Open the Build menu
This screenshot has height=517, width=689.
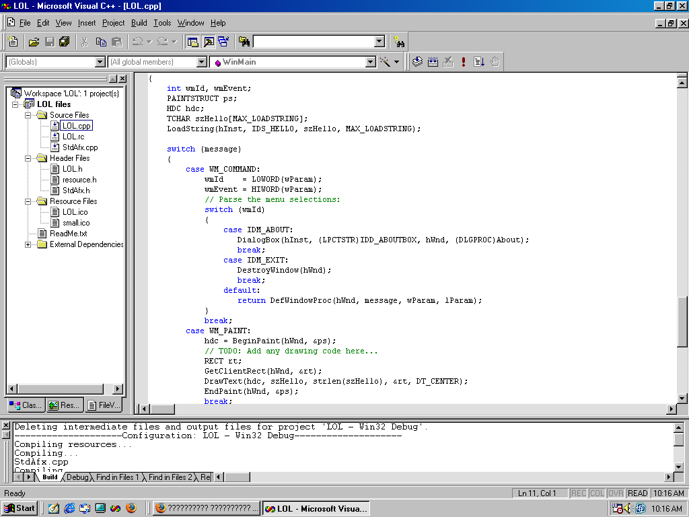pos(139,23)
